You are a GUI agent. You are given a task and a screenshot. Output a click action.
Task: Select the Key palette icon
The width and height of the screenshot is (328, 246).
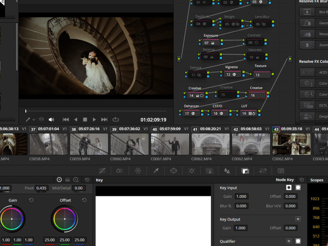pyautogui.click(x=245, y=171)
